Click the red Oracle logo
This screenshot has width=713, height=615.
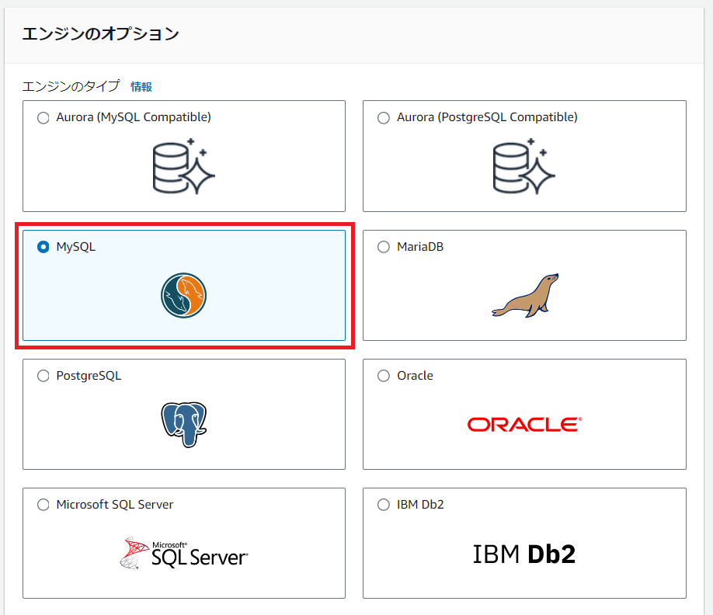pyautogui.click(x=524, y=425)
